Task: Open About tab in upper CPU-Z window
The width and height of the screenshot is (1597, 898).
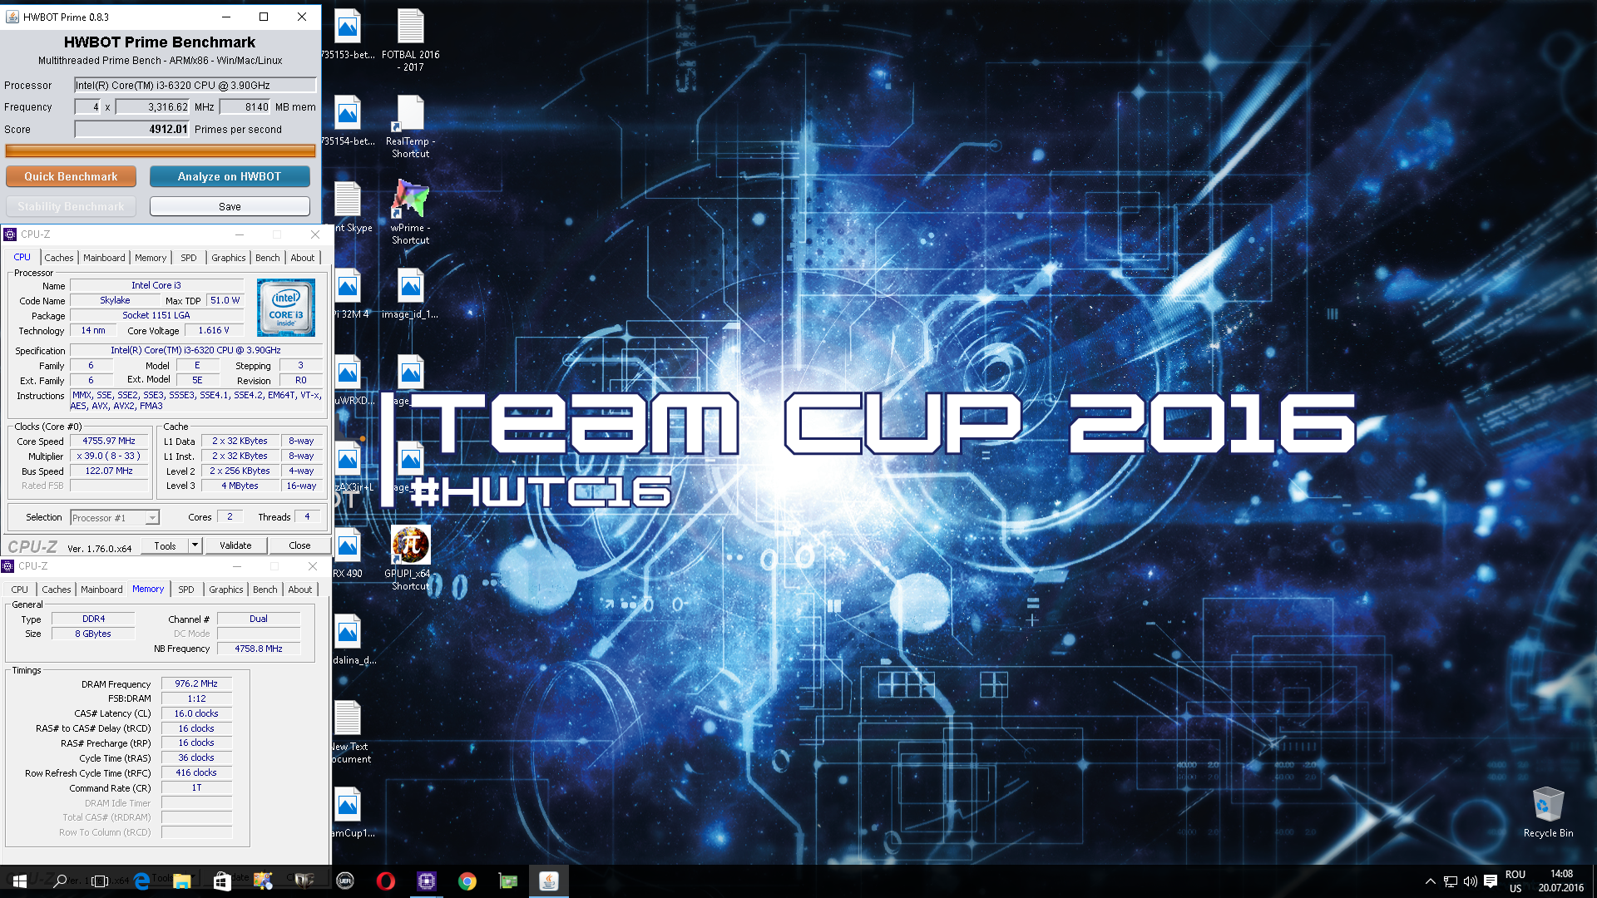Action: pyautogui.click(x=303, y=258)
